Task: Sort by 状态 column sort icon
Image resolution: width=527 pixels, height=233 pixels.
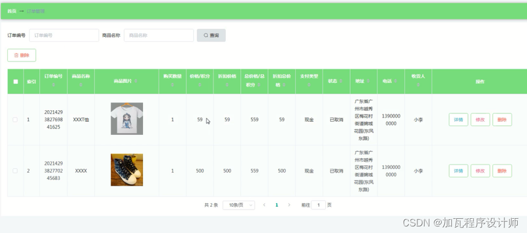Action: tap(341, 81)
